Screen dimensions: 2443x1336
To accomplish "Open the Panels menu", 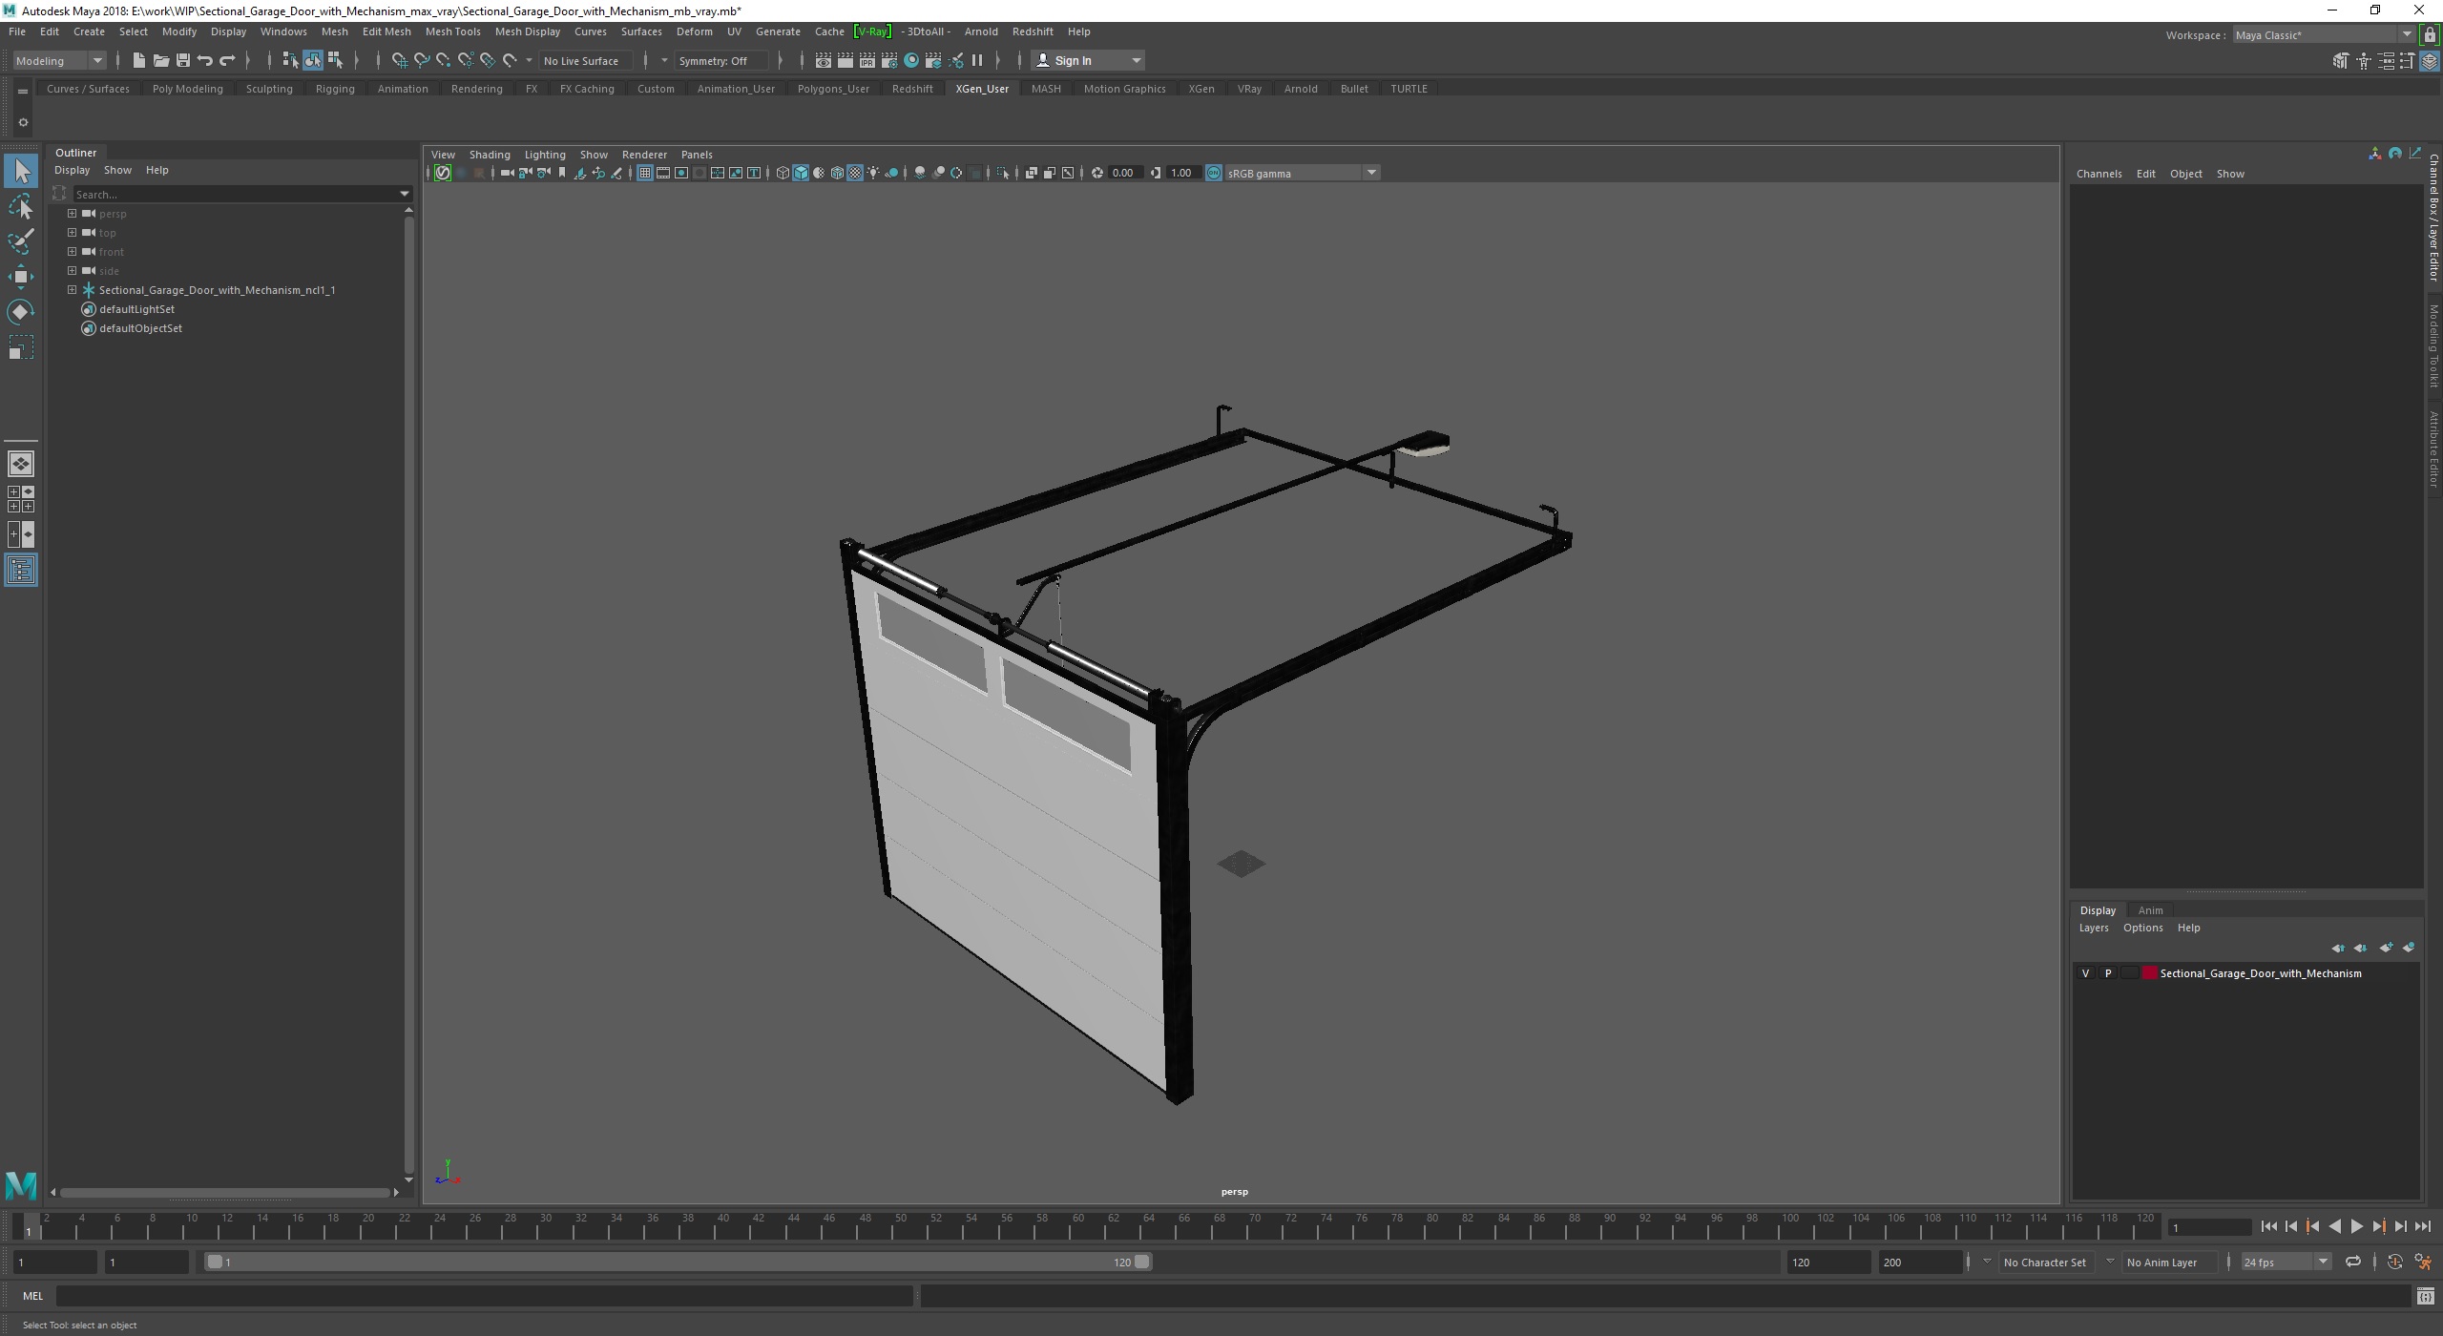I will point(696,153).
